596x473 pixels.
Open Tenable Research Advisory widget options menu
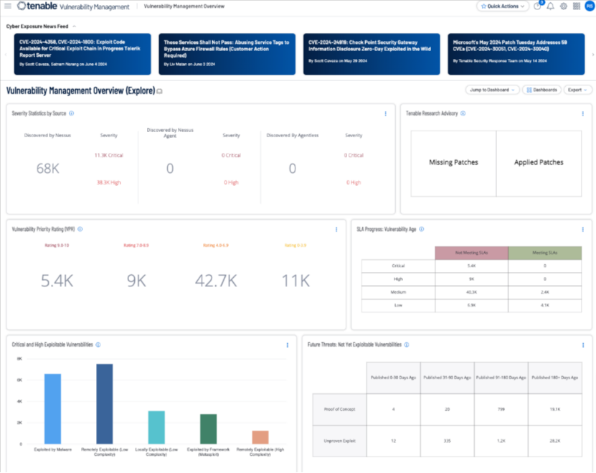coord(582,114)
